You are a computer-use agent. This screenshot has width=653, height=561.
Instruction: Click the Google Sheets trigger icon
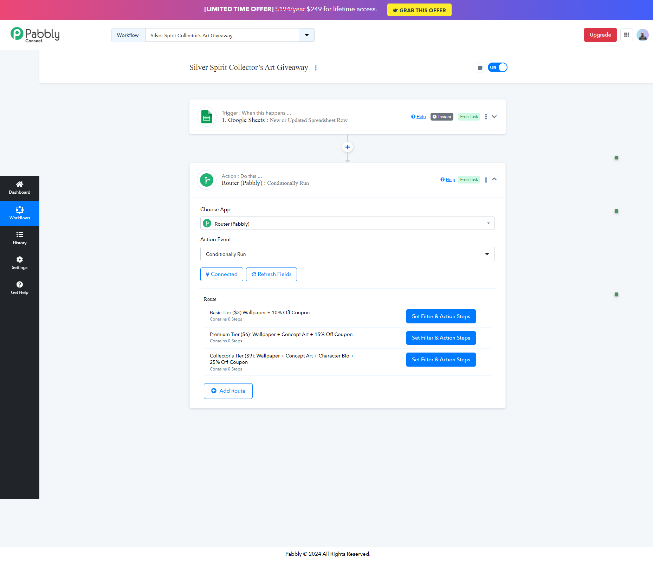click(207, 117)
